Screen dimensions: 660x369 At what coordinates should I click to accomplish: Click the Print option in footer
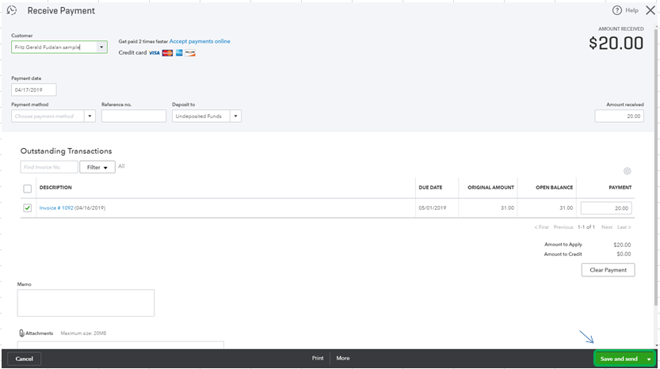click(x=318, y=358)
